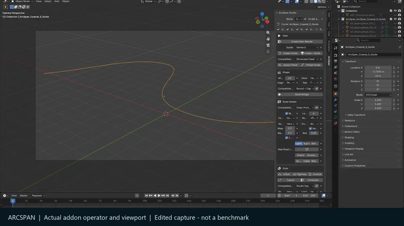This screenshot has width=404, height=226.
Task: Click the Wear value field 0.3
Action: click(x=290, y=128)
